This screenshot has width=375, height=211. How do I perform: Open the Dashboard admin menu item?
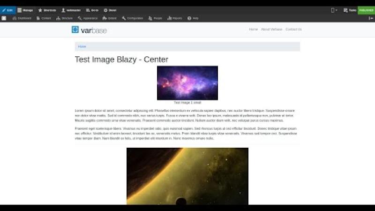point(22,18)
